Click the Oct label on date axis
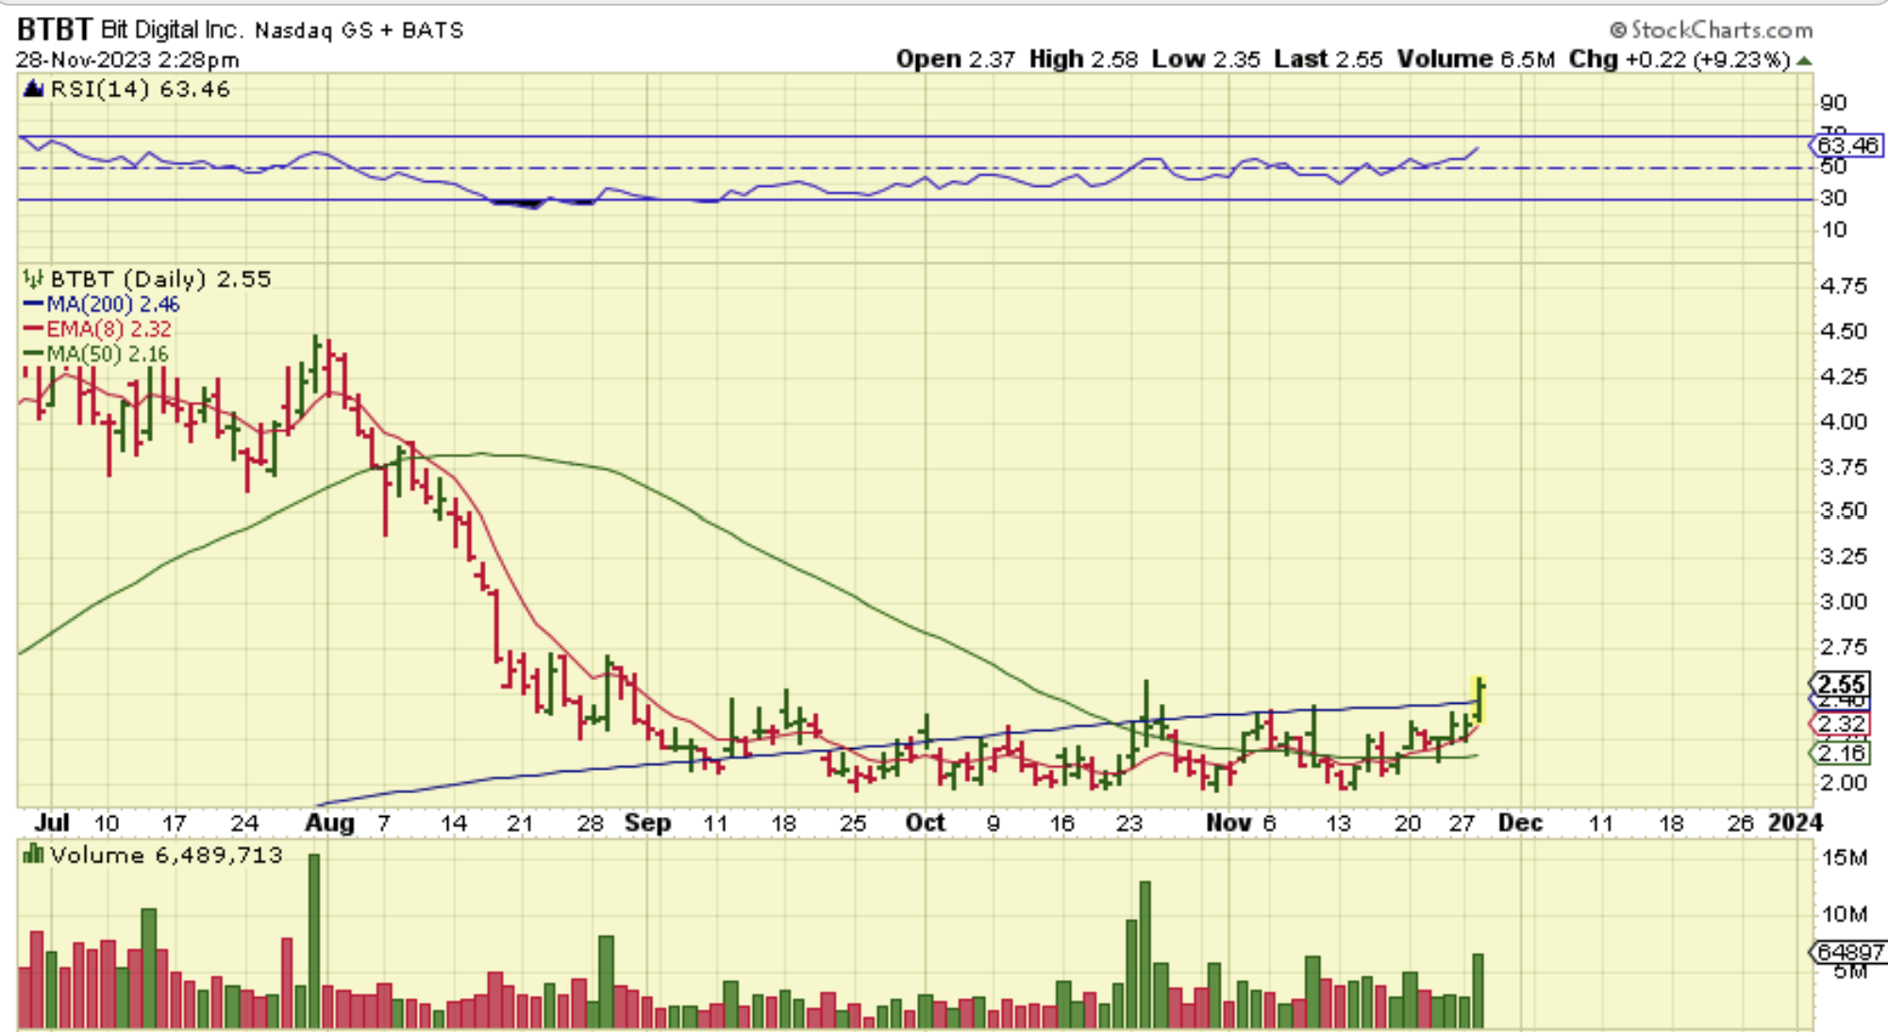Viewport: 1888px width, 1033px height. point(925,823)
